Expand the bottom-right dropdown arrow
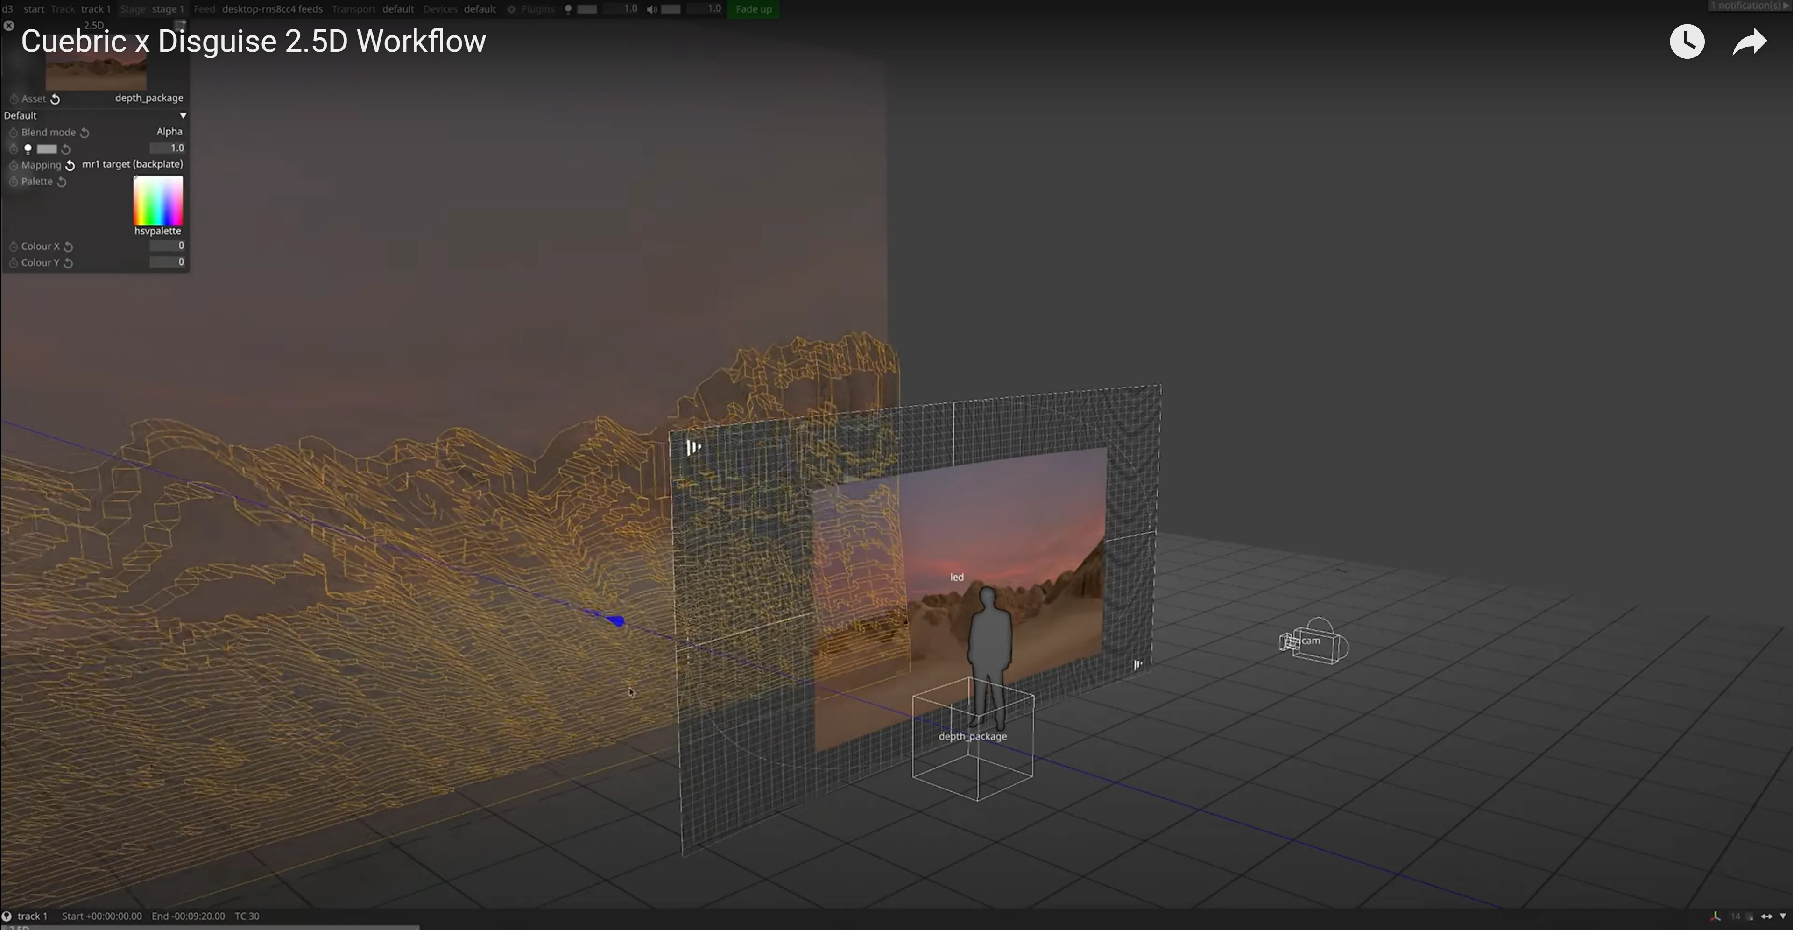This screenshot has height=930, width=1793. click(1783, 916)
